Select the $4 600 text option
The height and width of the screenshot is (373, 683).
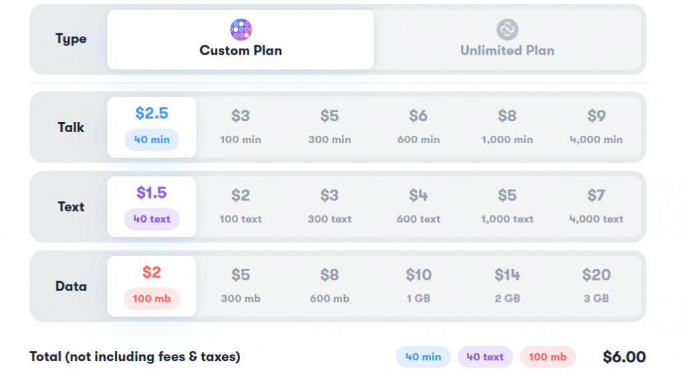[419, 206]
